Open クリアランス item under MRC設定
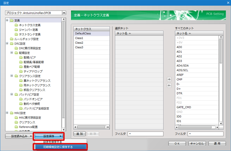231x151 pixels. [27, 122]
